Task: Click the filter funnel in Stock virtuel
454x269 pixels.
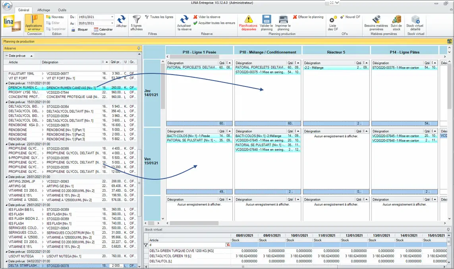Action: click(x=146, y=245)
